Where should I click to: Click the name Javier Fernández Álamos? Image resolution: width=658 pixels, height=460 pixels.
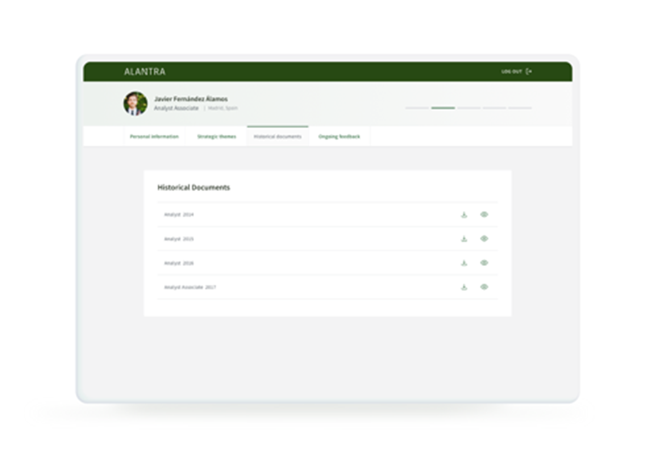click(191, 99)
